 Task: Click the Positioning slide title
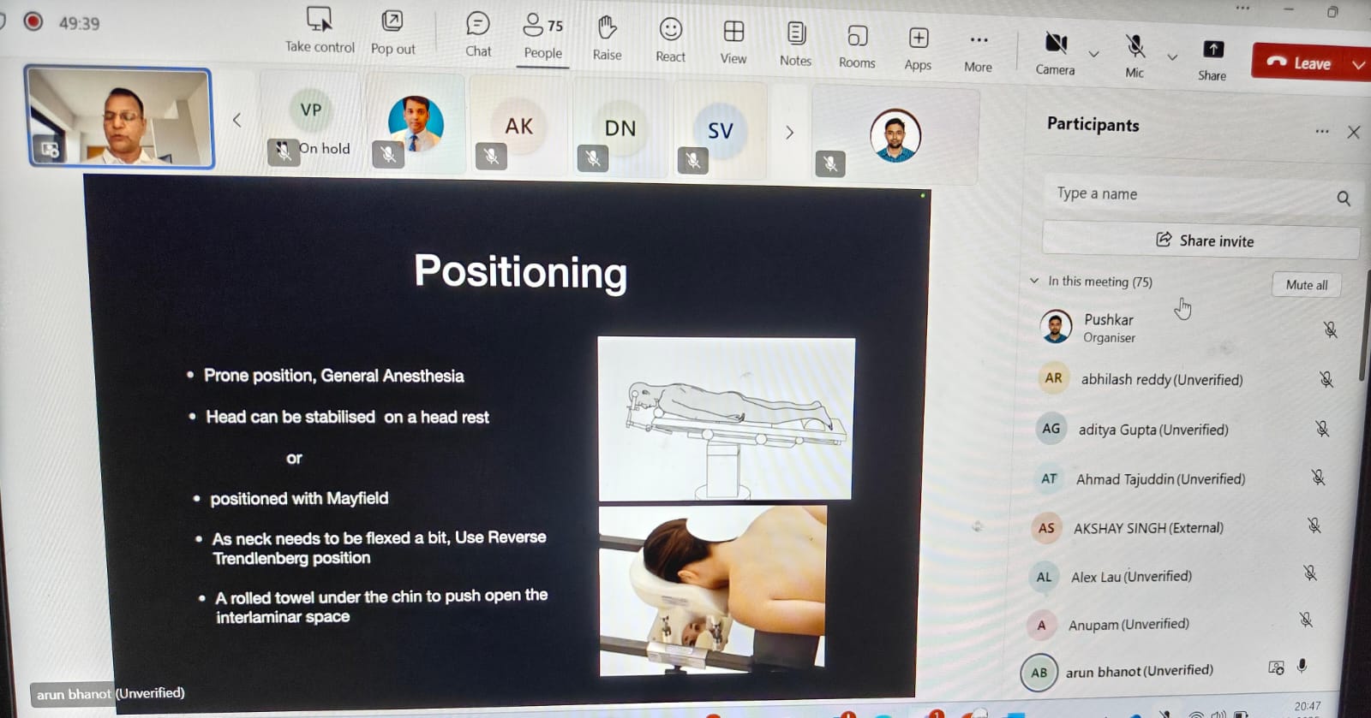(x=520, y=271)
